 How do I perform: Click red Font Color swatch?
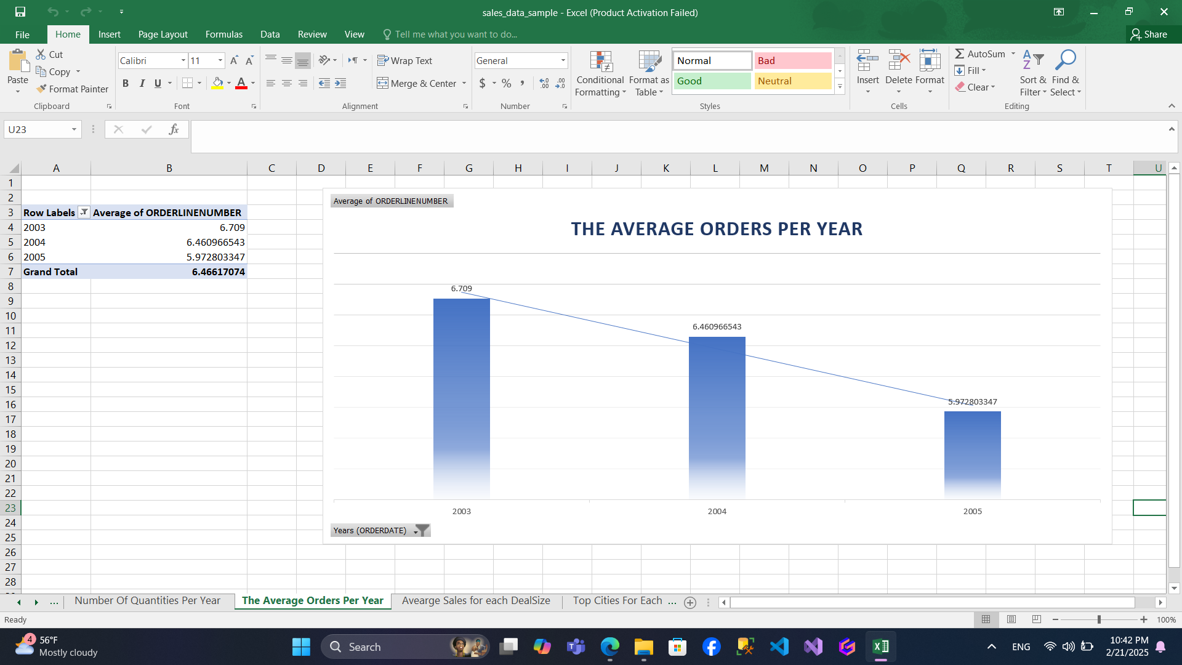click(241, 83)
